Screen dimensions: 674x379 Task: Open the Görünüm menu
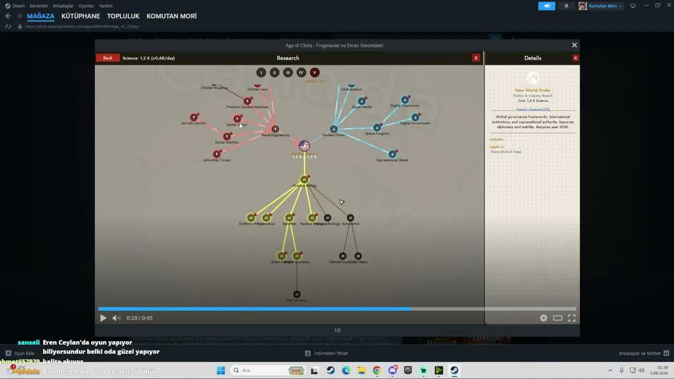(38, 6)
